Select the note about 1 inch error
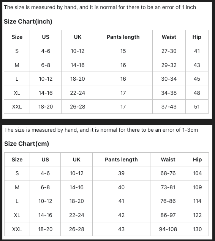This screenshot has width=215, height=241. coord(100,7)
